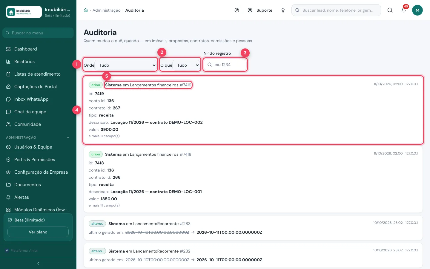Click the Ver plano button
The height and width of the screenshot is (269, 430).
click(x=38, y=232)
